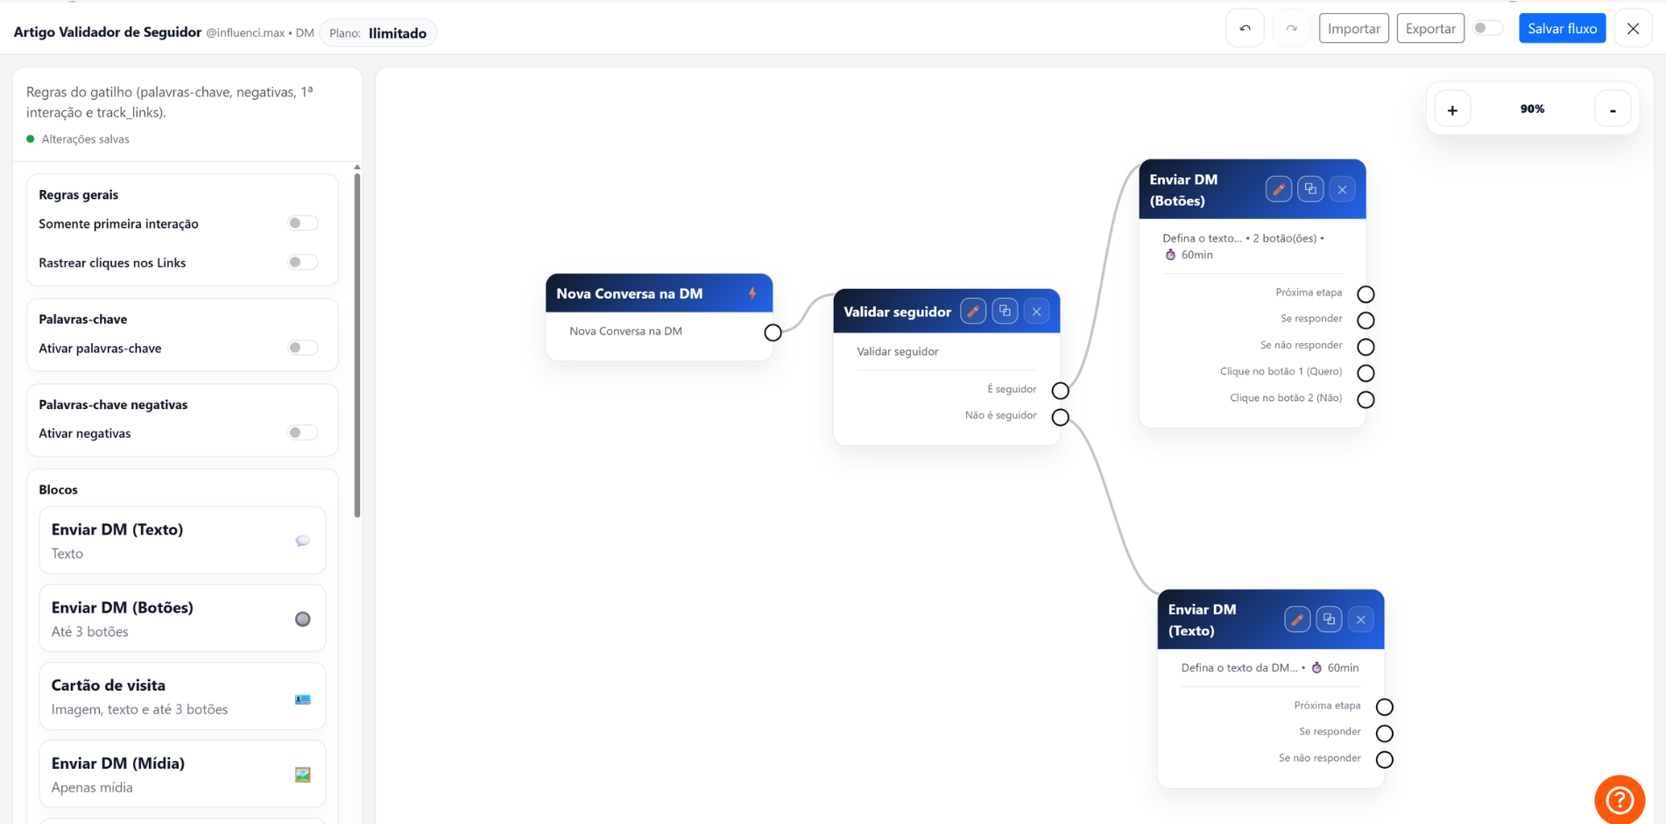Edit the Enviar DM (Texto) node with pencil icon
The width and height of the screenshot is (1666, 824).
(x=1297, y=619)
